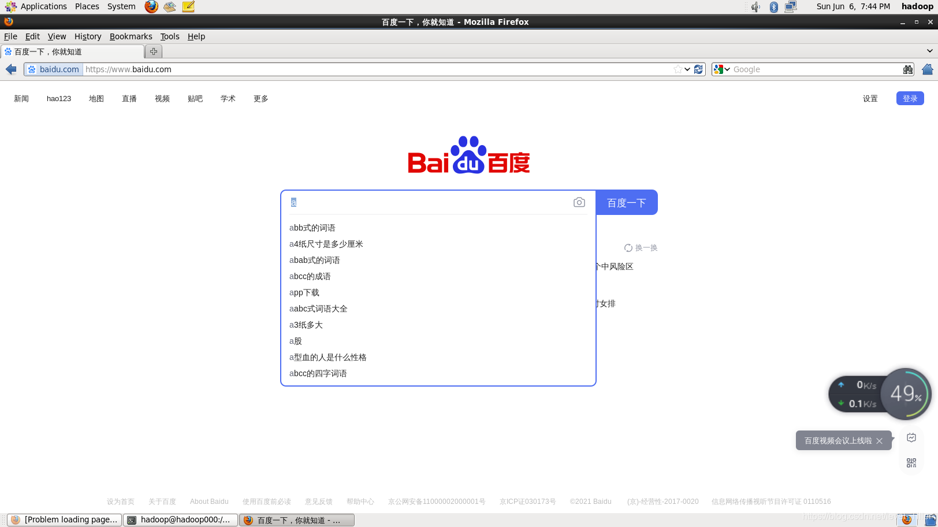Click the About Baidu footer link
The width and height of the screenshot is (938, 527).
pyautogui.click(x=209, y=502)
